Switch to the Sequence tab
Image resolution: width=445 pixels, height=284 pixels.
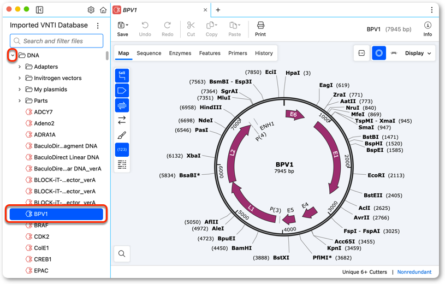coord(149,53)
